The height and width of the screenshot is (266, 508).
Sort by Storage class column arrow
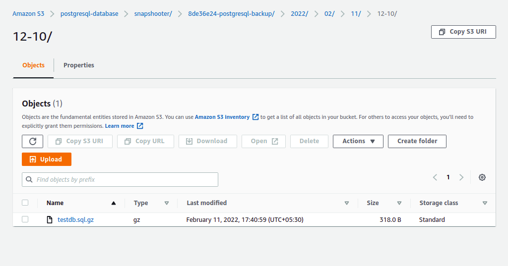(x=485, y=203)
